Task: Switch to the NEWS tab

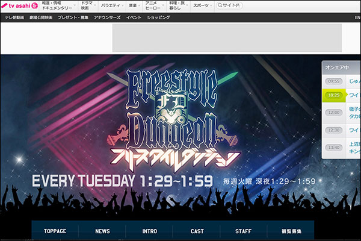Action: click(102, 231)
